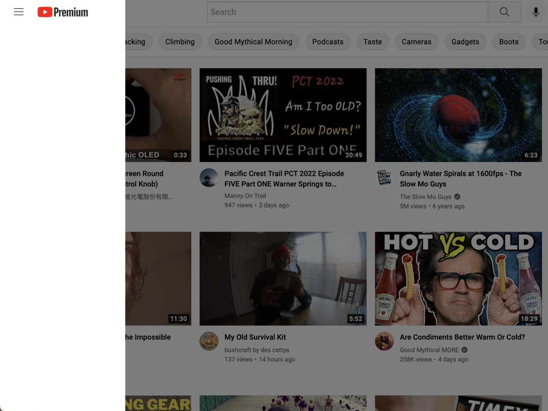Activate voice search microphone icon
Screen dimensions: 548x411
pos(536,12)
